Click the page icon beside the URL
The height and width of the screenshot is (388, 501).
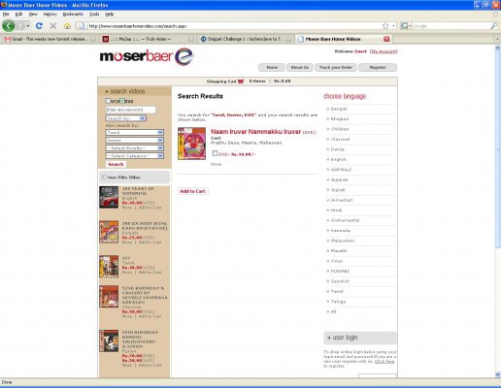pos(82,26)
